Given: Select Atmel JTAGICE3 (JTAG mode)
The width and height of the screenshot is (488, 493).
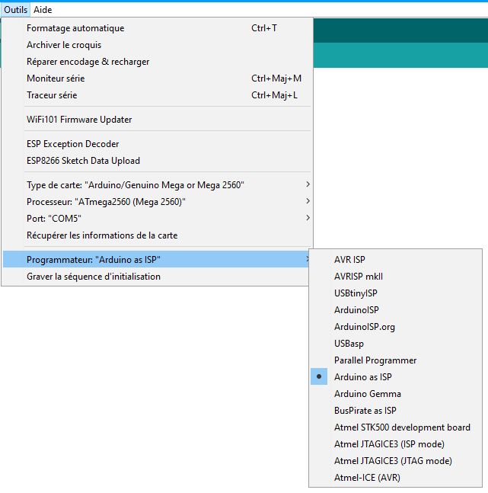Looking at the screenshot, I should point(396,460).
